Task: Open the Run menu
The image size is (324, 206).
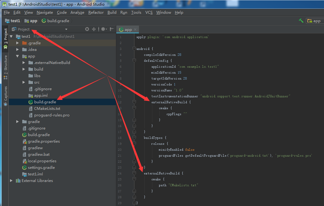Action: (x=123, y=12)
